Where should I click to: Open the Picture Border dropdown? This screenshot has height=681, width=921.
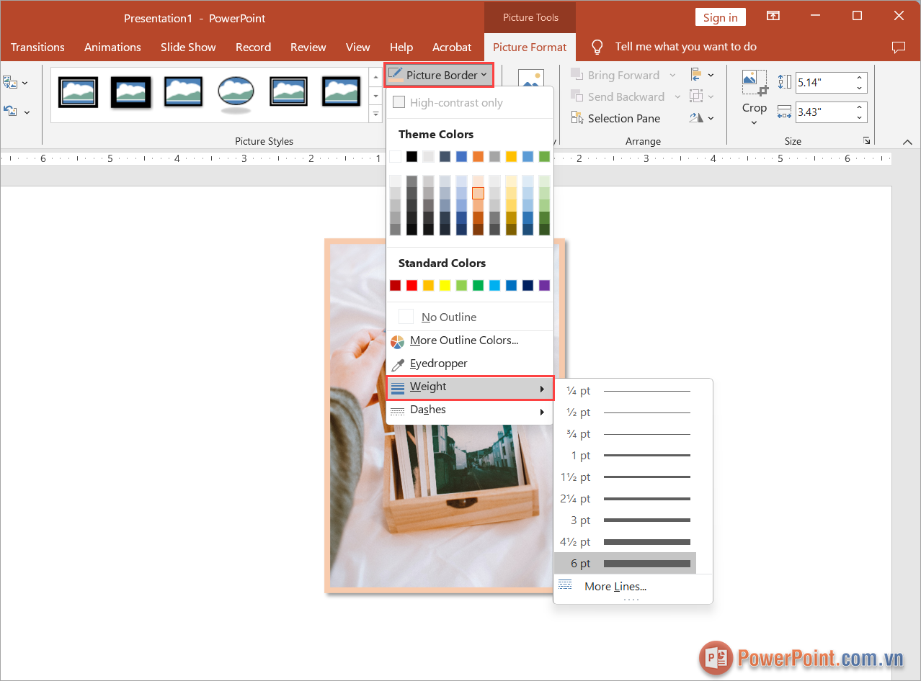(438, 75)
